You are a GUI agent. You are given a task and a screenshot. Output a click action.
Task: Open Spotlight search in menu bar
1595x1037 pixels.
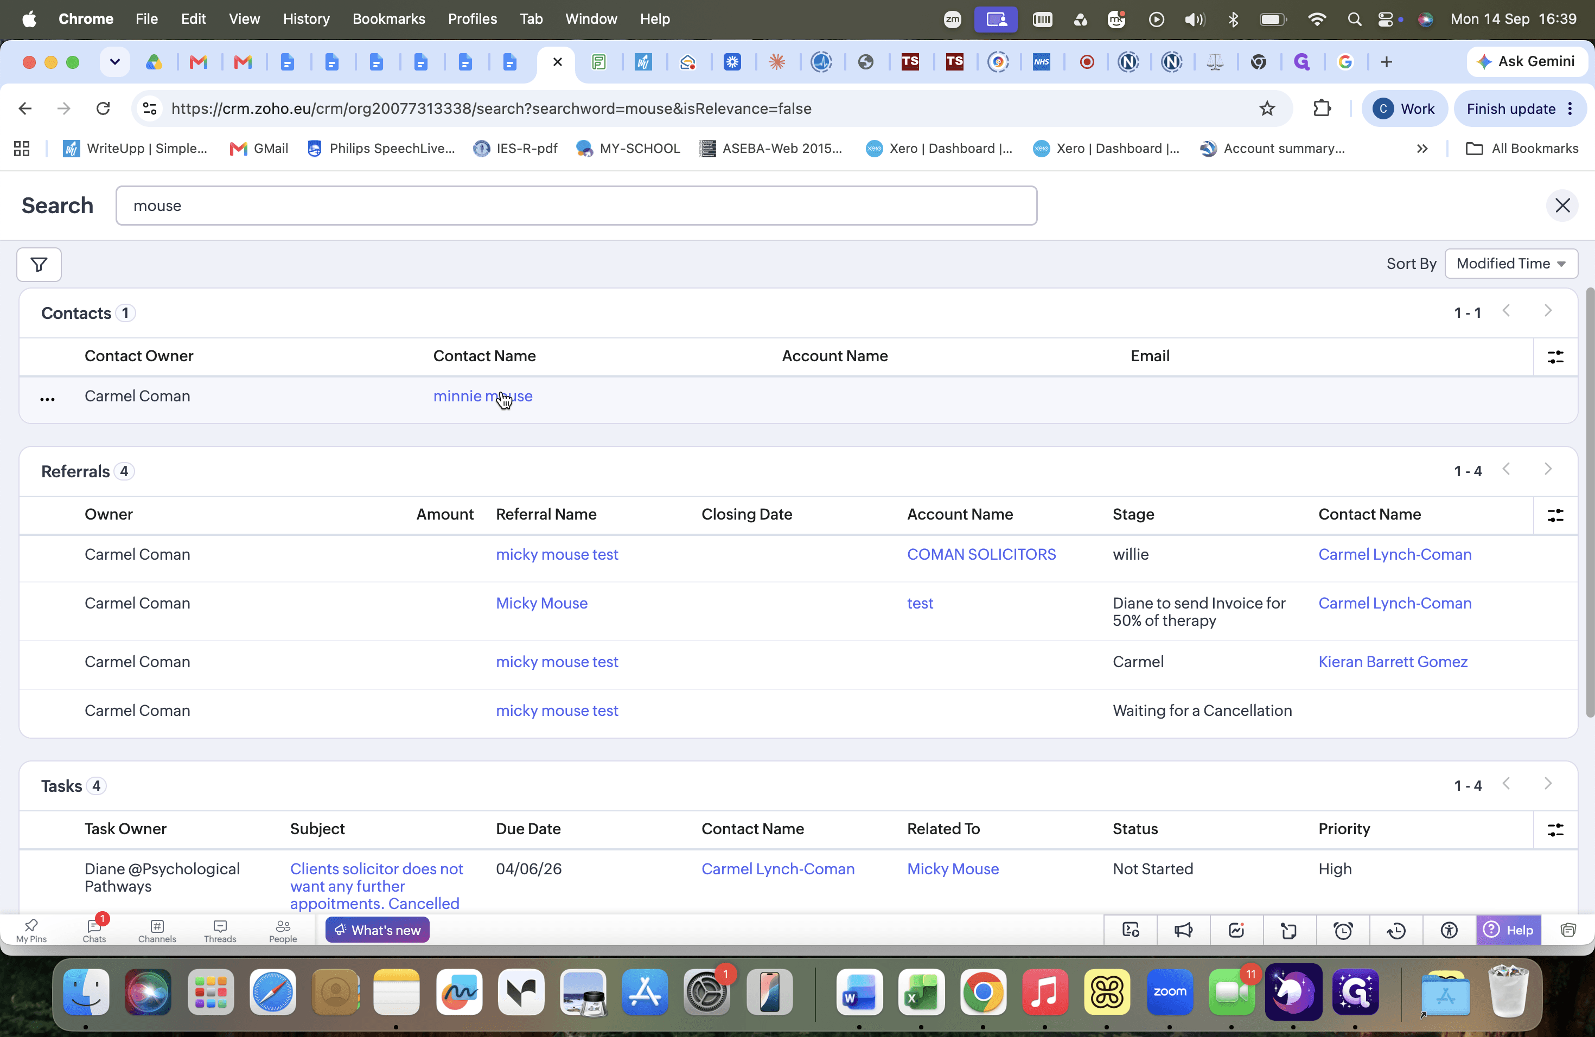[1354, 19]
